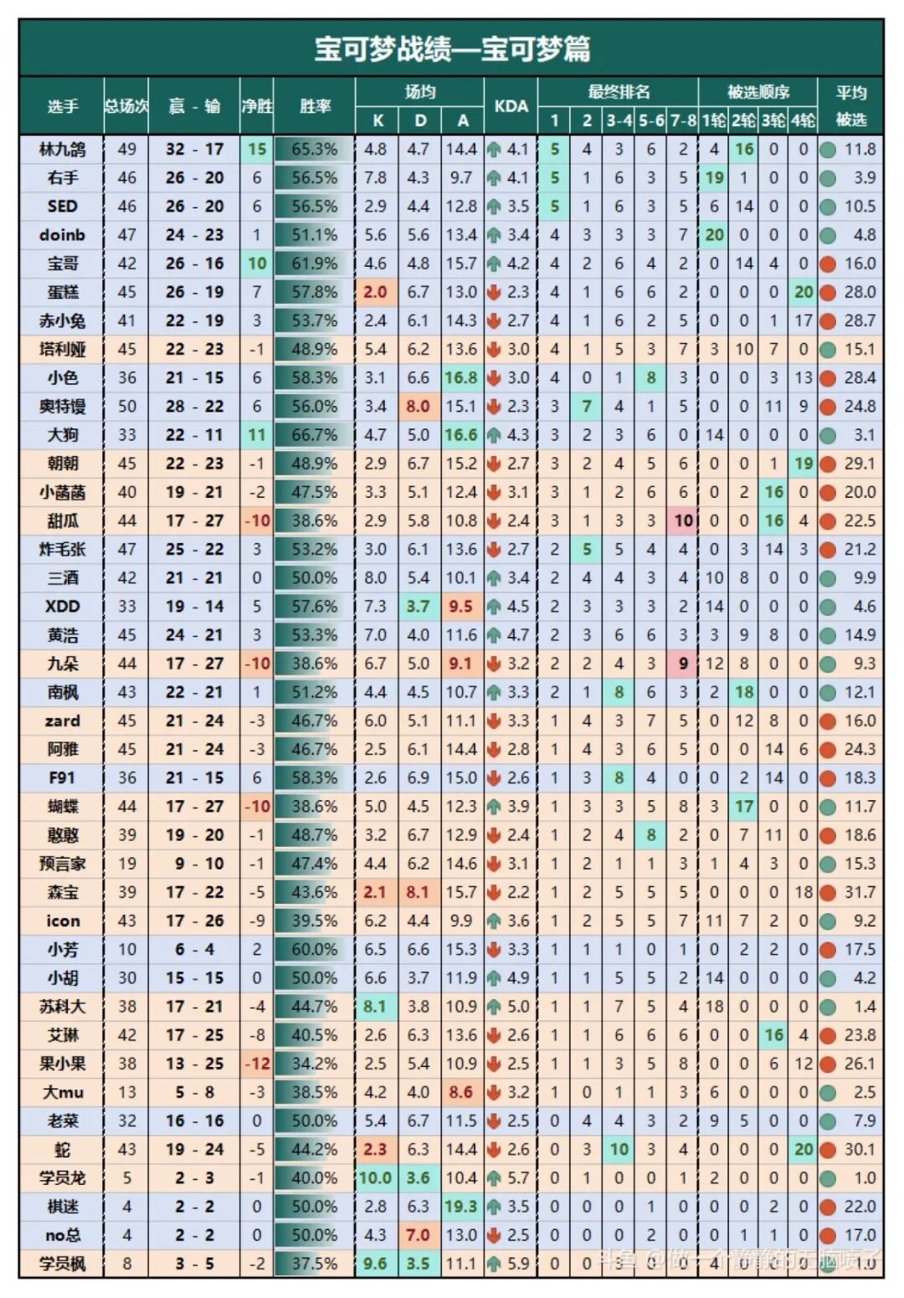Click the red dot beside 宝哥's average 16.0
This screenshot has width=904, height=1298.
[x=828, y=264]
